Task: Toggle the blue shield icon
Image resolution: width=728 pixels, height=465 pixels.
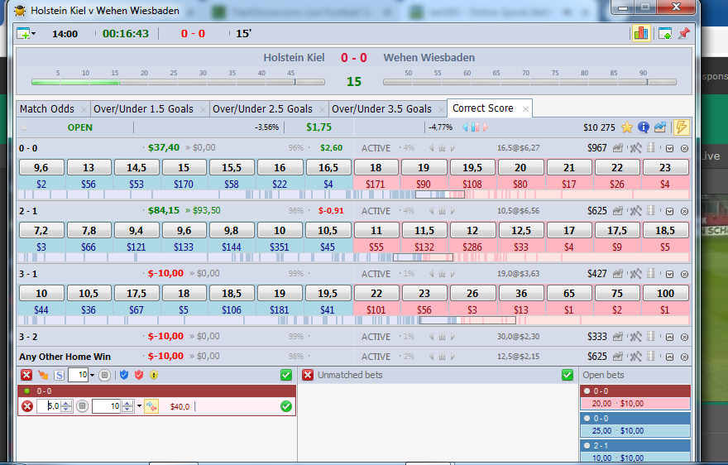Action: (x=124, y=375)
